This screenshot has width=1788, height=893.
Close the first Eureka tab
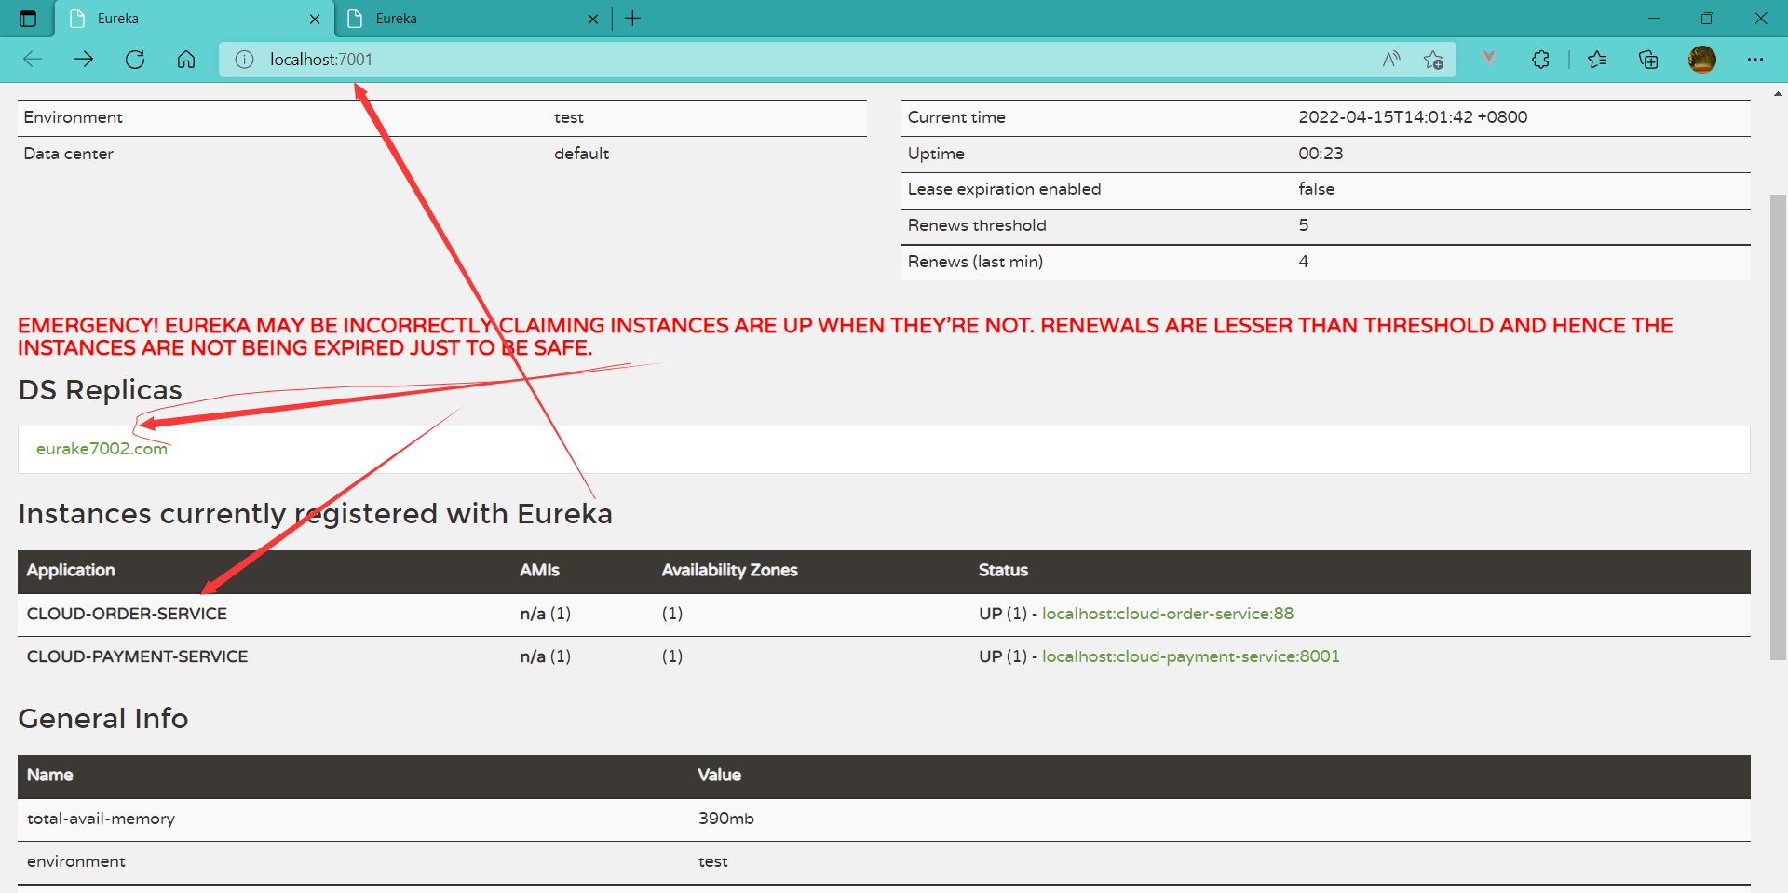(x=315, y=19)
